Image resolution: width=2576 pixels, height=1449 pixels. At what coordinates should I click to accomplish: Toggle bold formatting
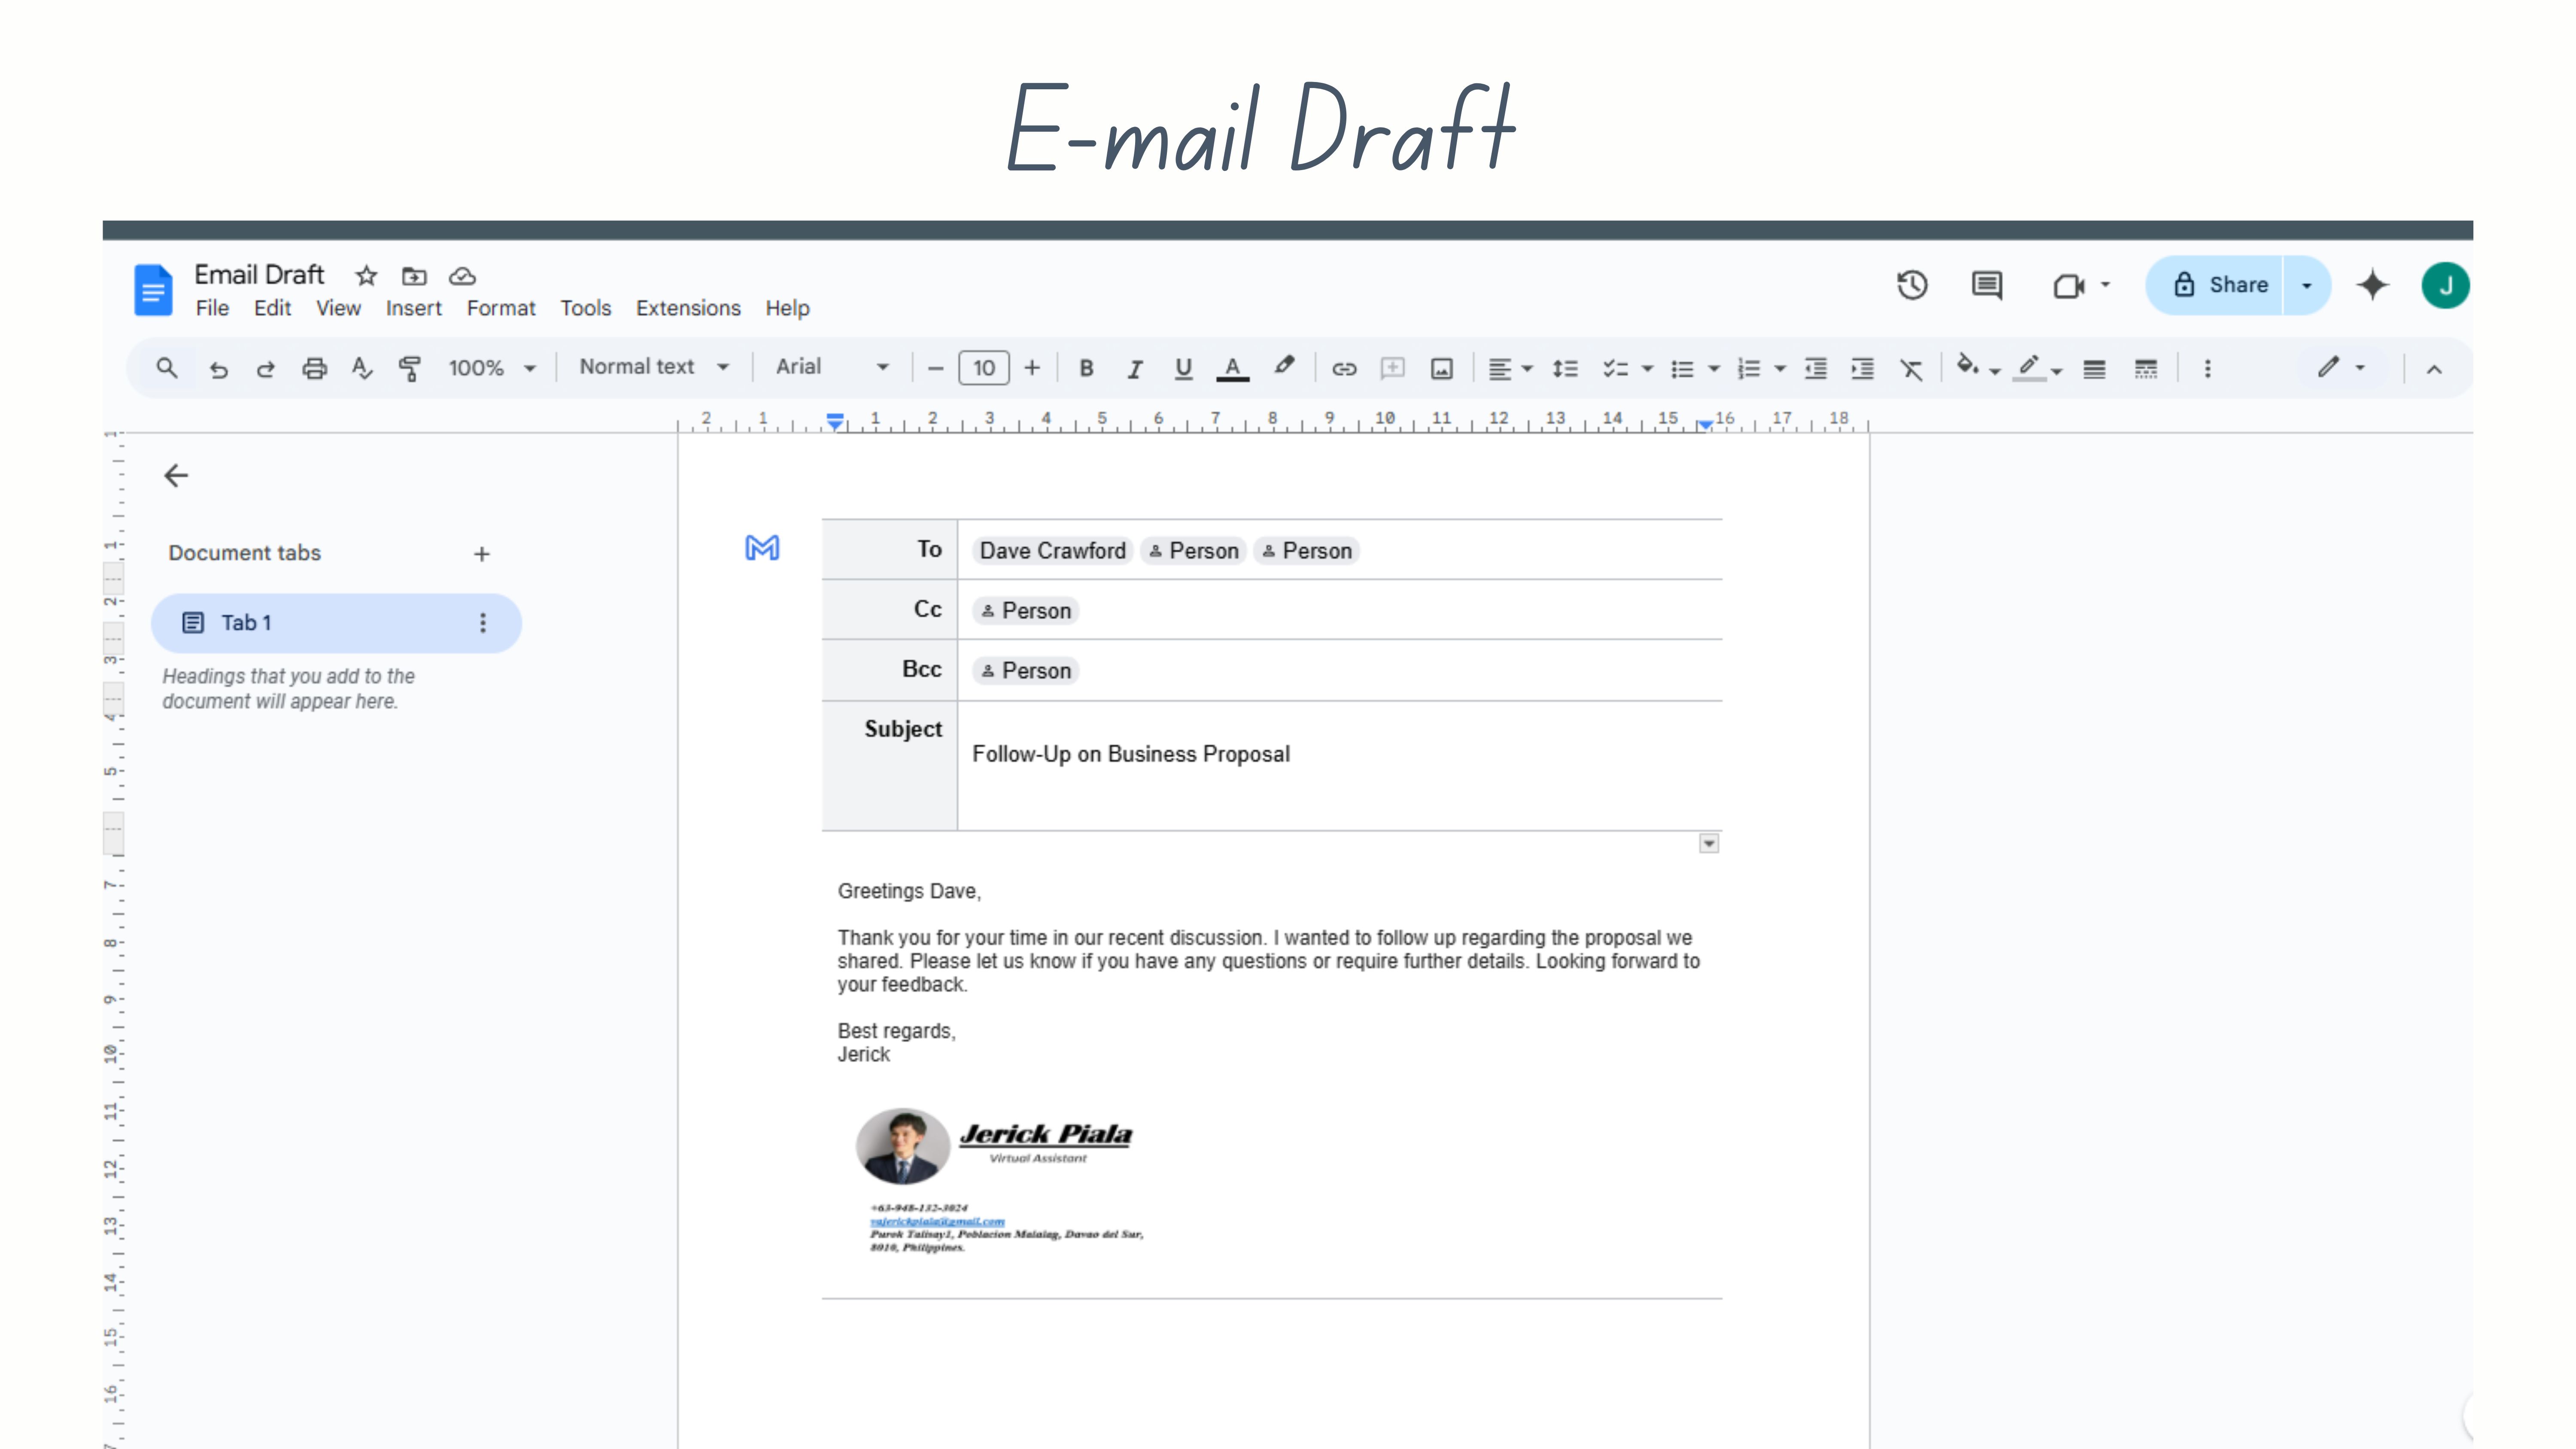click(1086, 368)
